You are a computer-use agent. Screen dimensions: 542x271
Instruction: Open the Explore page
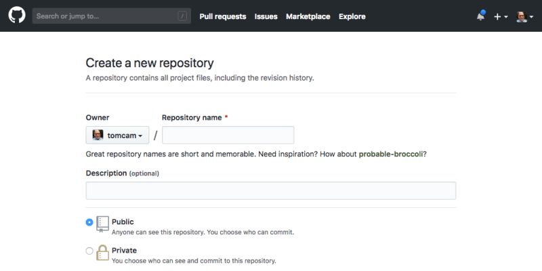352,16
